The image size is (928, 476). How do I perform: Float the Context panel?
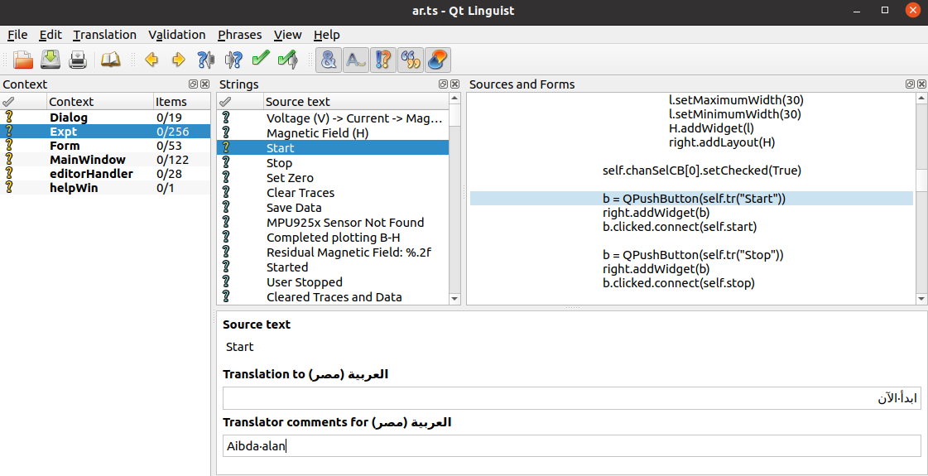coord(194,84)
